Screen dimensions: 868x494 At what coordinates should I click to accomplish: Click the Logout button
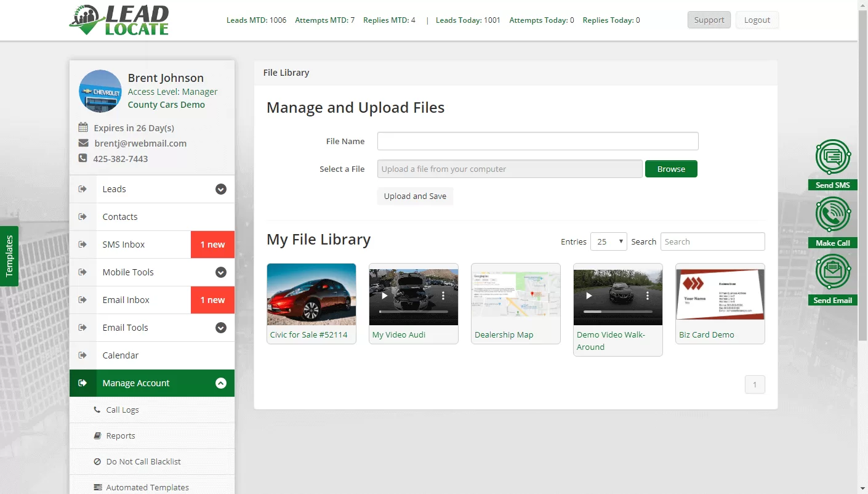coord(757,20)
